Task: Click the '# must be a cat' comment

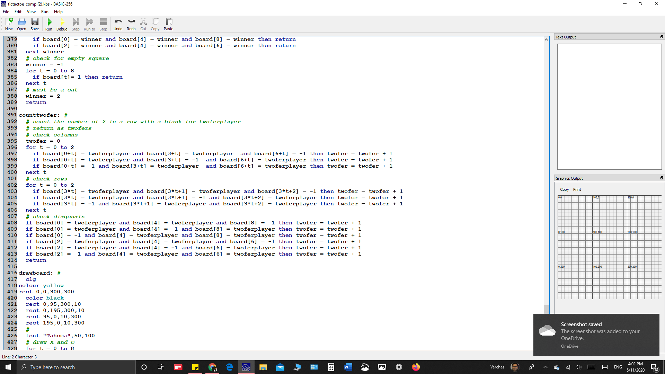Action: pyautogui.click(x=52, y=90)
